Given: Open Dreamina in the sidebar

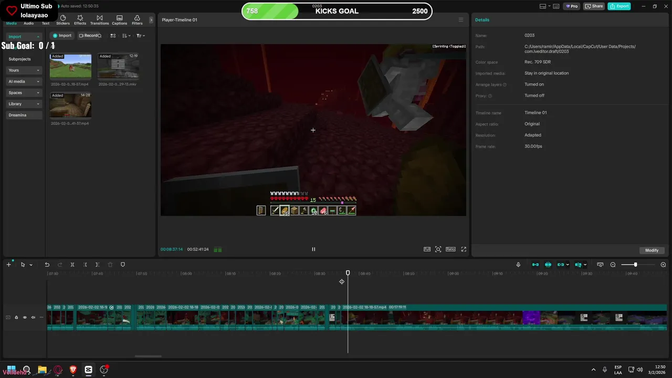Looking at the screenshot, I should (24, 115).
